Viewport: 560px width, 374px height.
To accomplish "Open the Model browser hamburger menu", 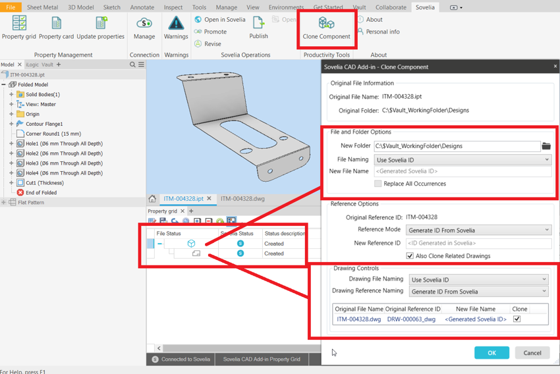I will (142, 65).
